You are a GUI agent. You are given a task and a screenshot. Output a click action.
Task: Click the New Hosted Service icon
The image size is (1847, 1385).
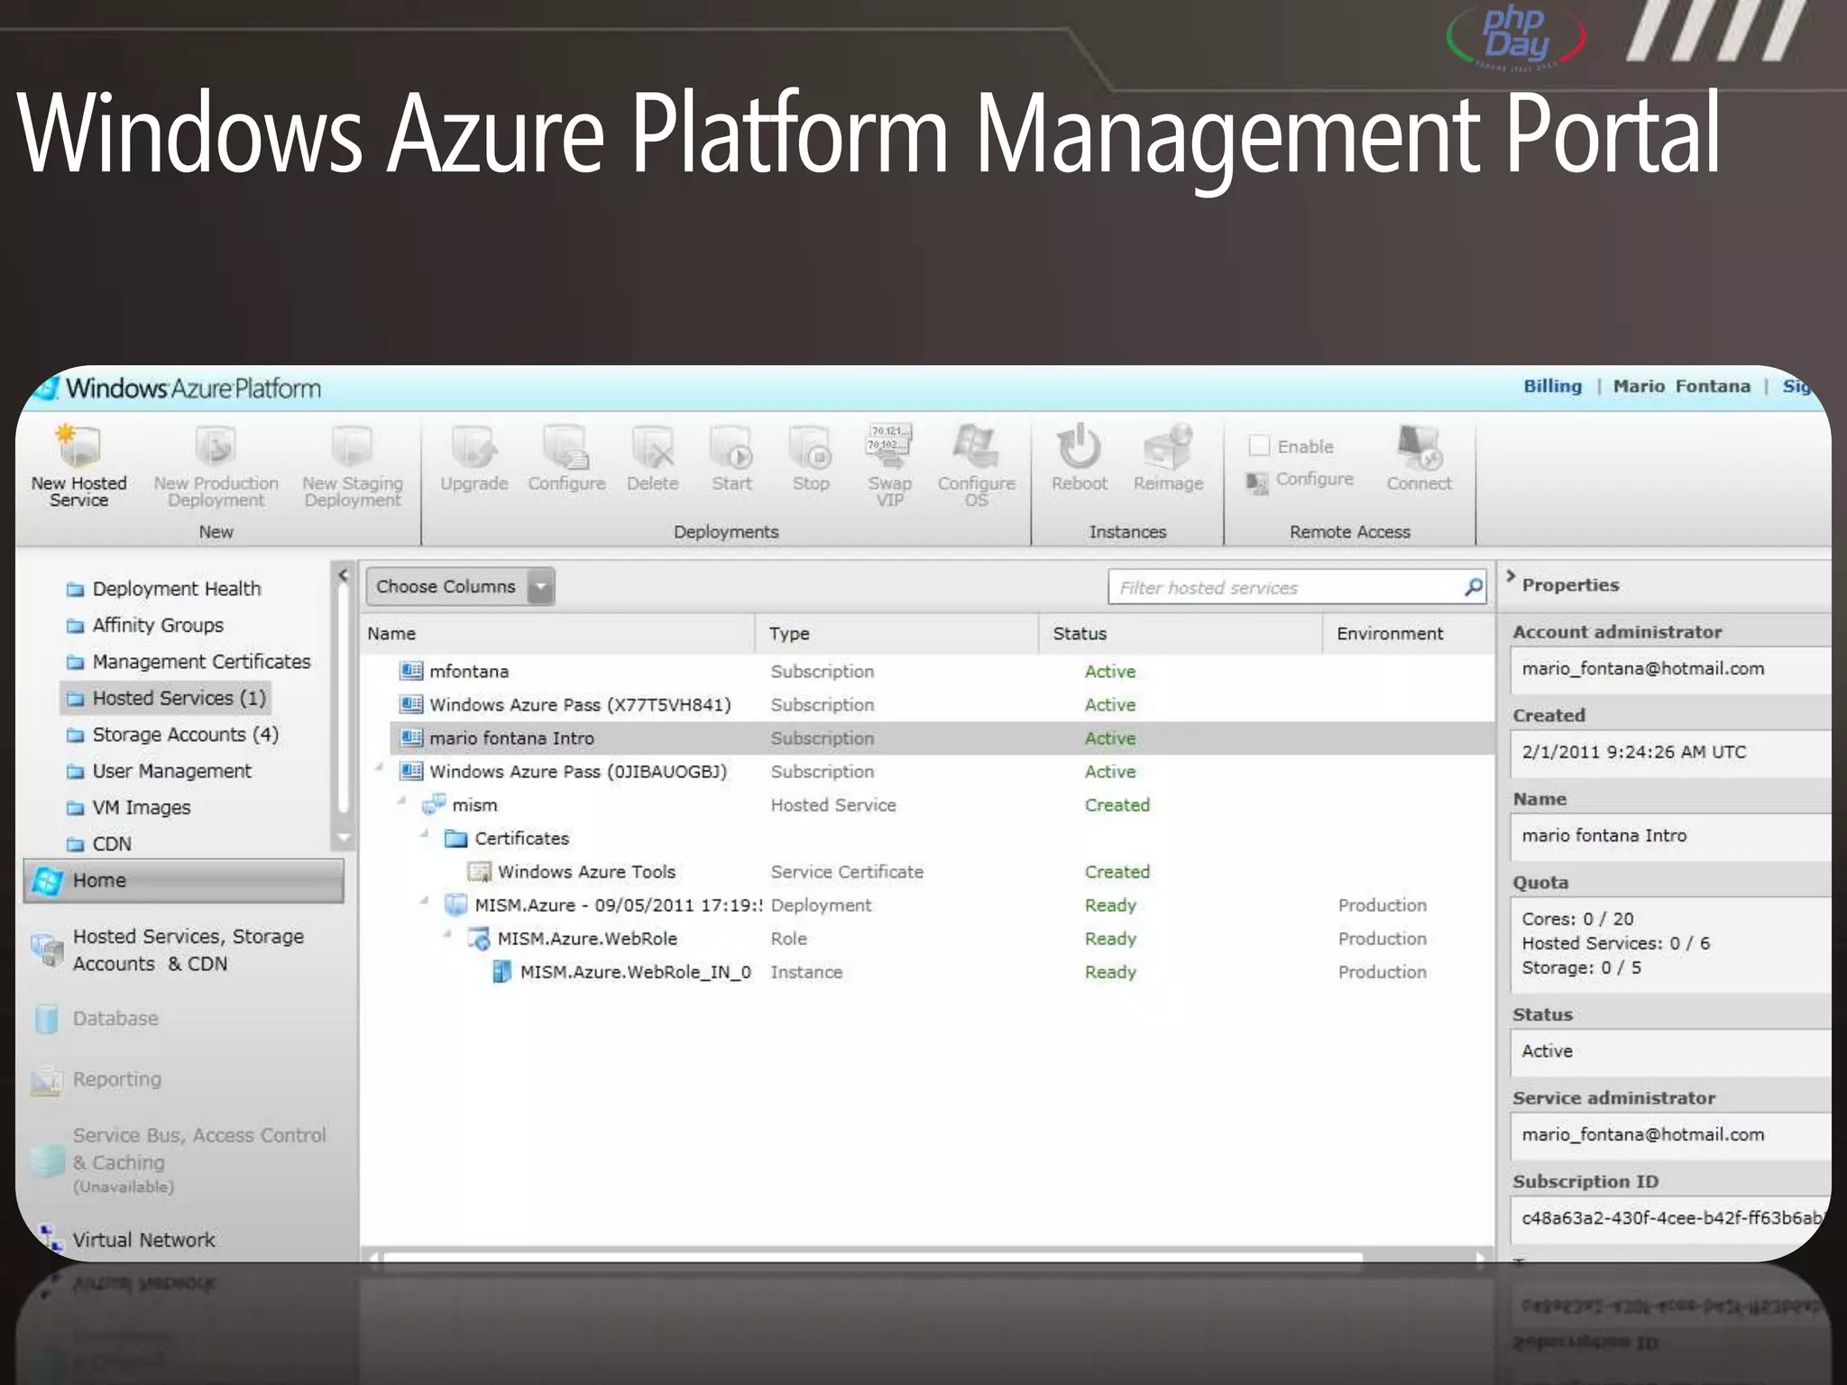pos(78,446)
